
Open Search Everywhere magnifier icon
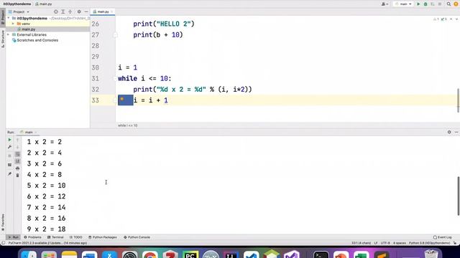click(x=448, y=4)
